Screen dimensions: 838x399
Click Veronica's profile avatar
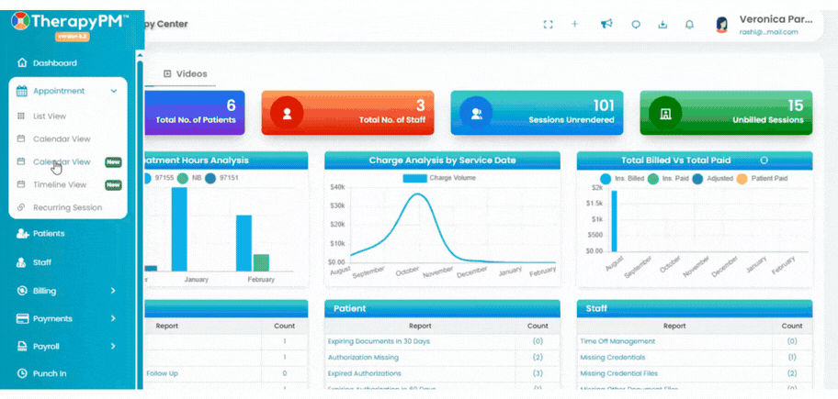[722, 25]
